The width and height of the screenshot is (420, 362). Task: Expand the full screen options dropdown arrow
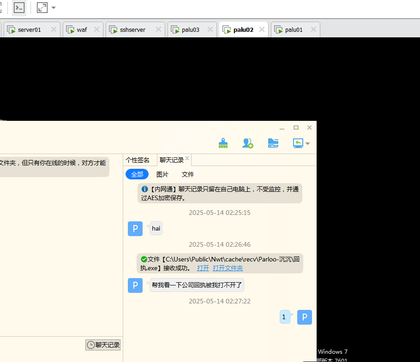coord(54,8)
